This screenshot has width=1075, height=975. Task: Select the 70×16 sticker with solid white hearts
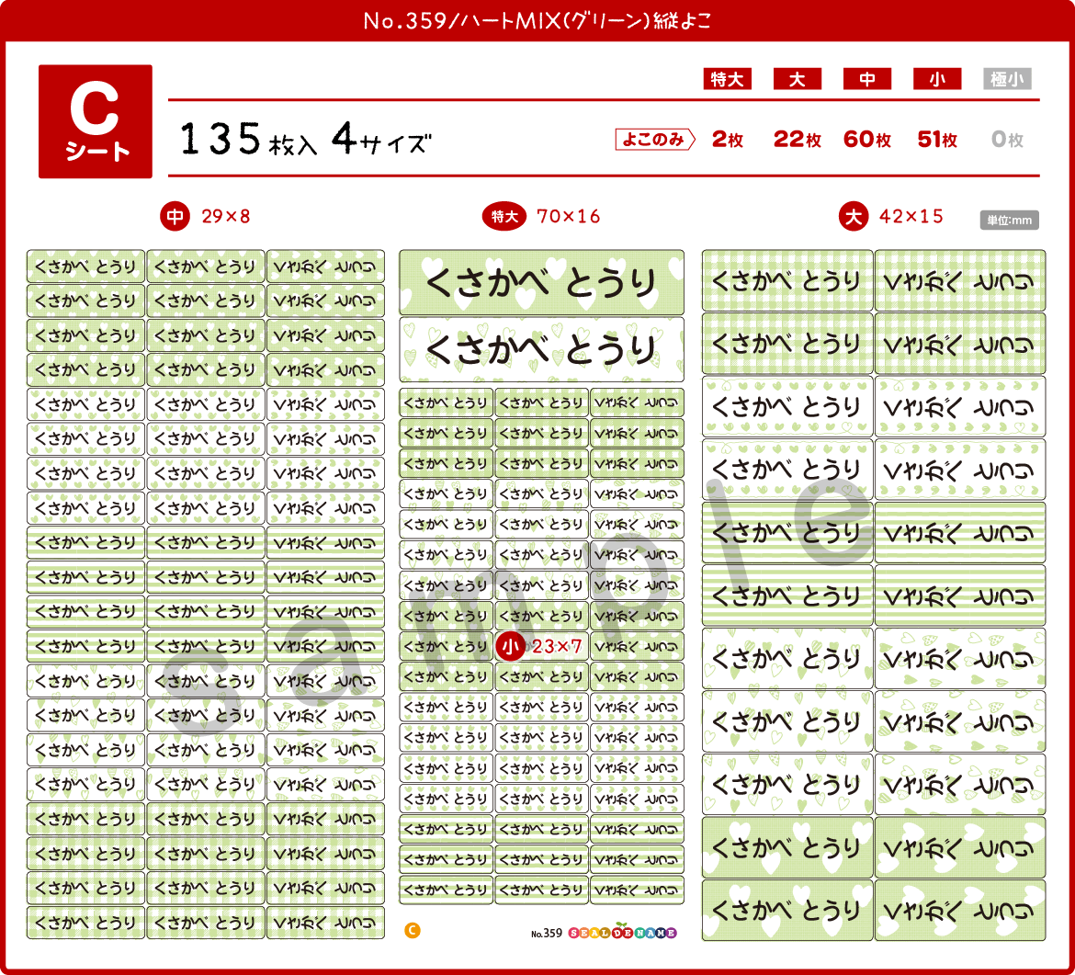click(541, 282)
